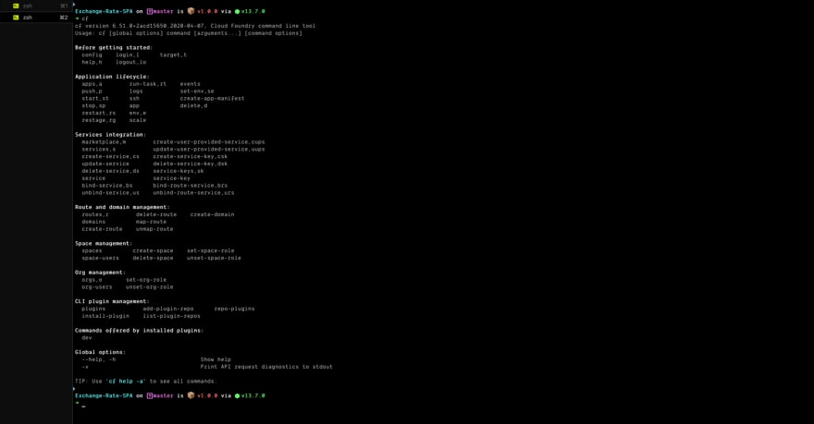Click the 'create-space' command text
This screenshot has height=424, width=814.
coord(153,250)
